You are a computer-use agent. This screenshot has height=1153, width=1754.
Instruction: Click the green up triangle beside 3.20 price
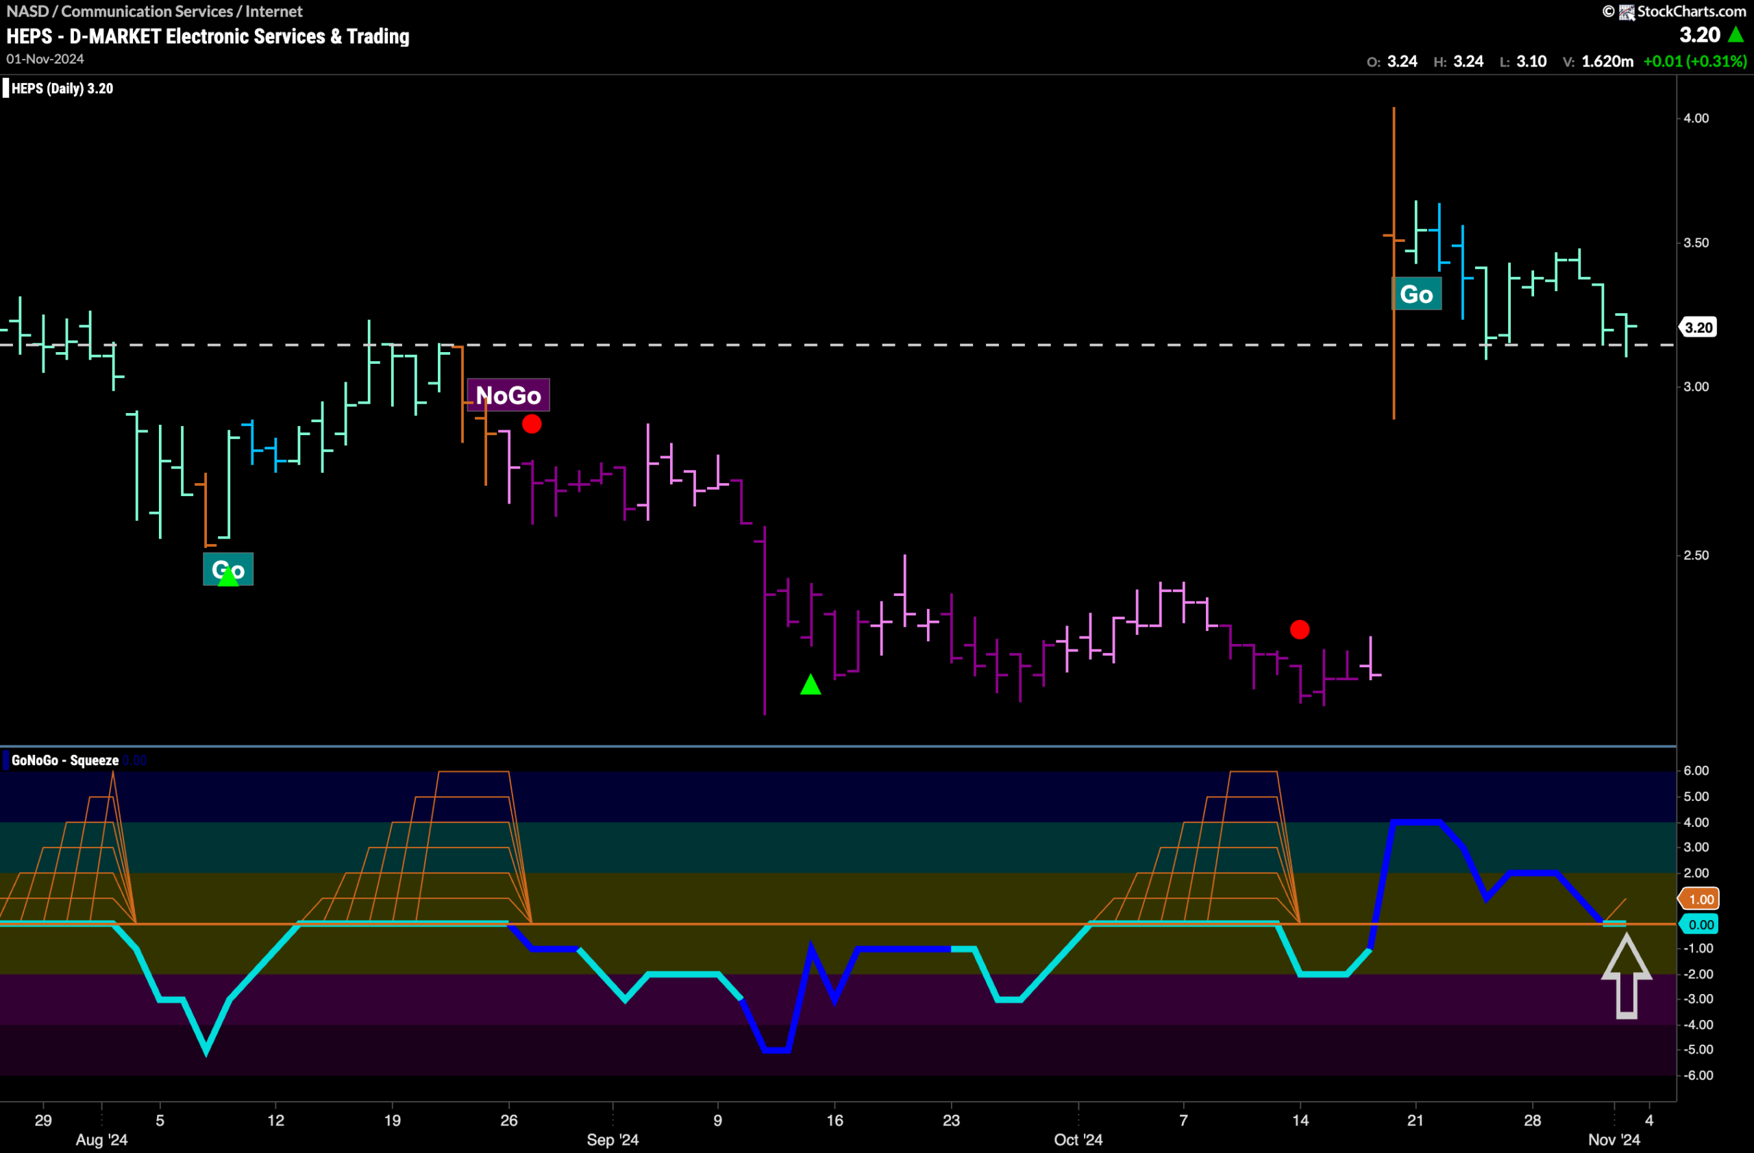(x=1736, y=35)
